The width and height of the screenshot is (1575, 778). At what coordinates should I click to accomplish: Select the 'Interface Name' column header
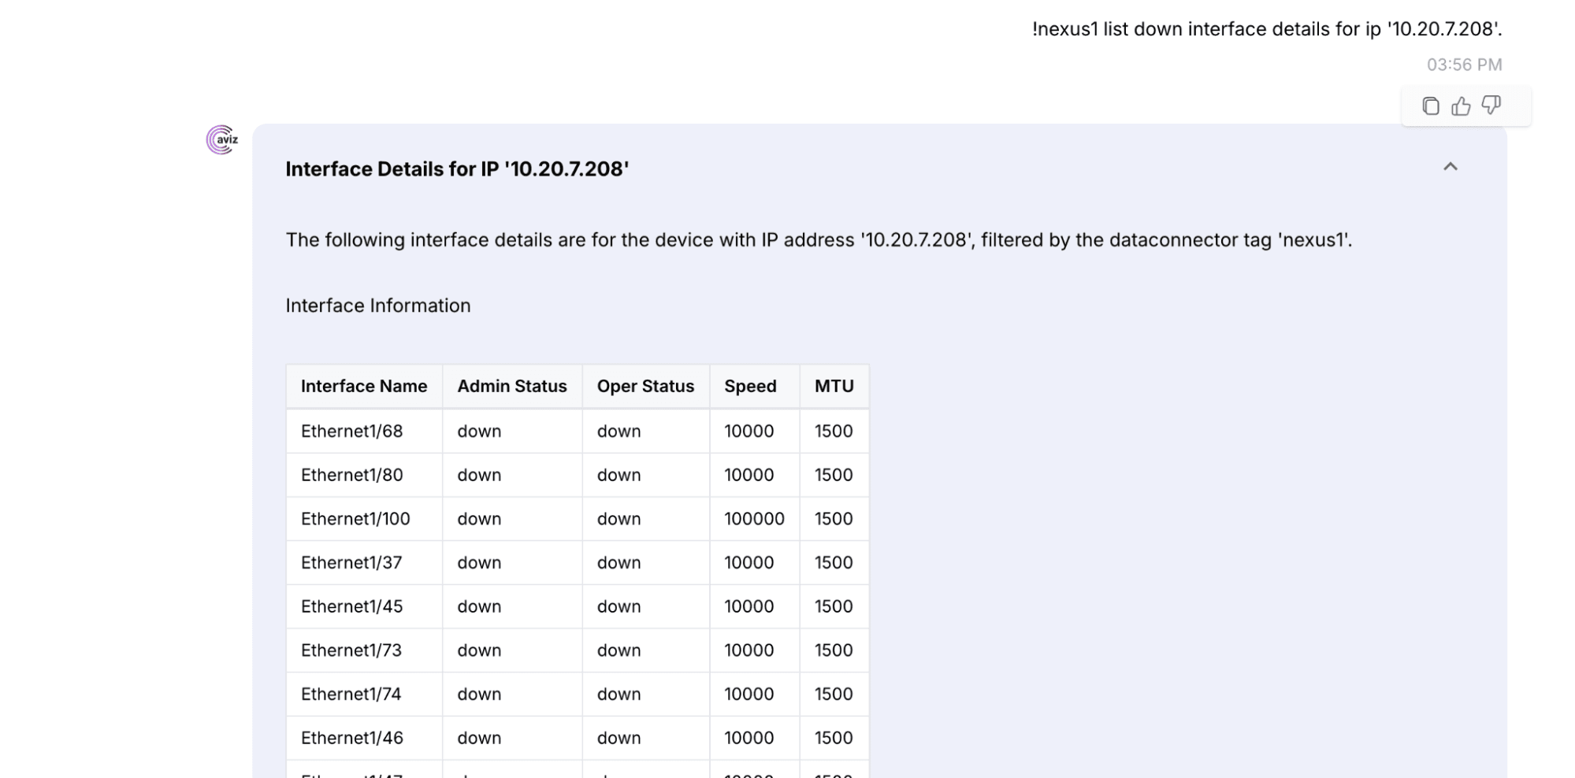tap(363, 386)
